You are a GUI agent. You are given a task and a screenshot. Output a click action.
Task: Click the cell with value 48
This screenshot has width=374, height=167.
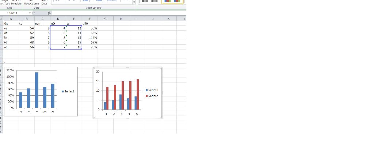[x=26, y=43]
